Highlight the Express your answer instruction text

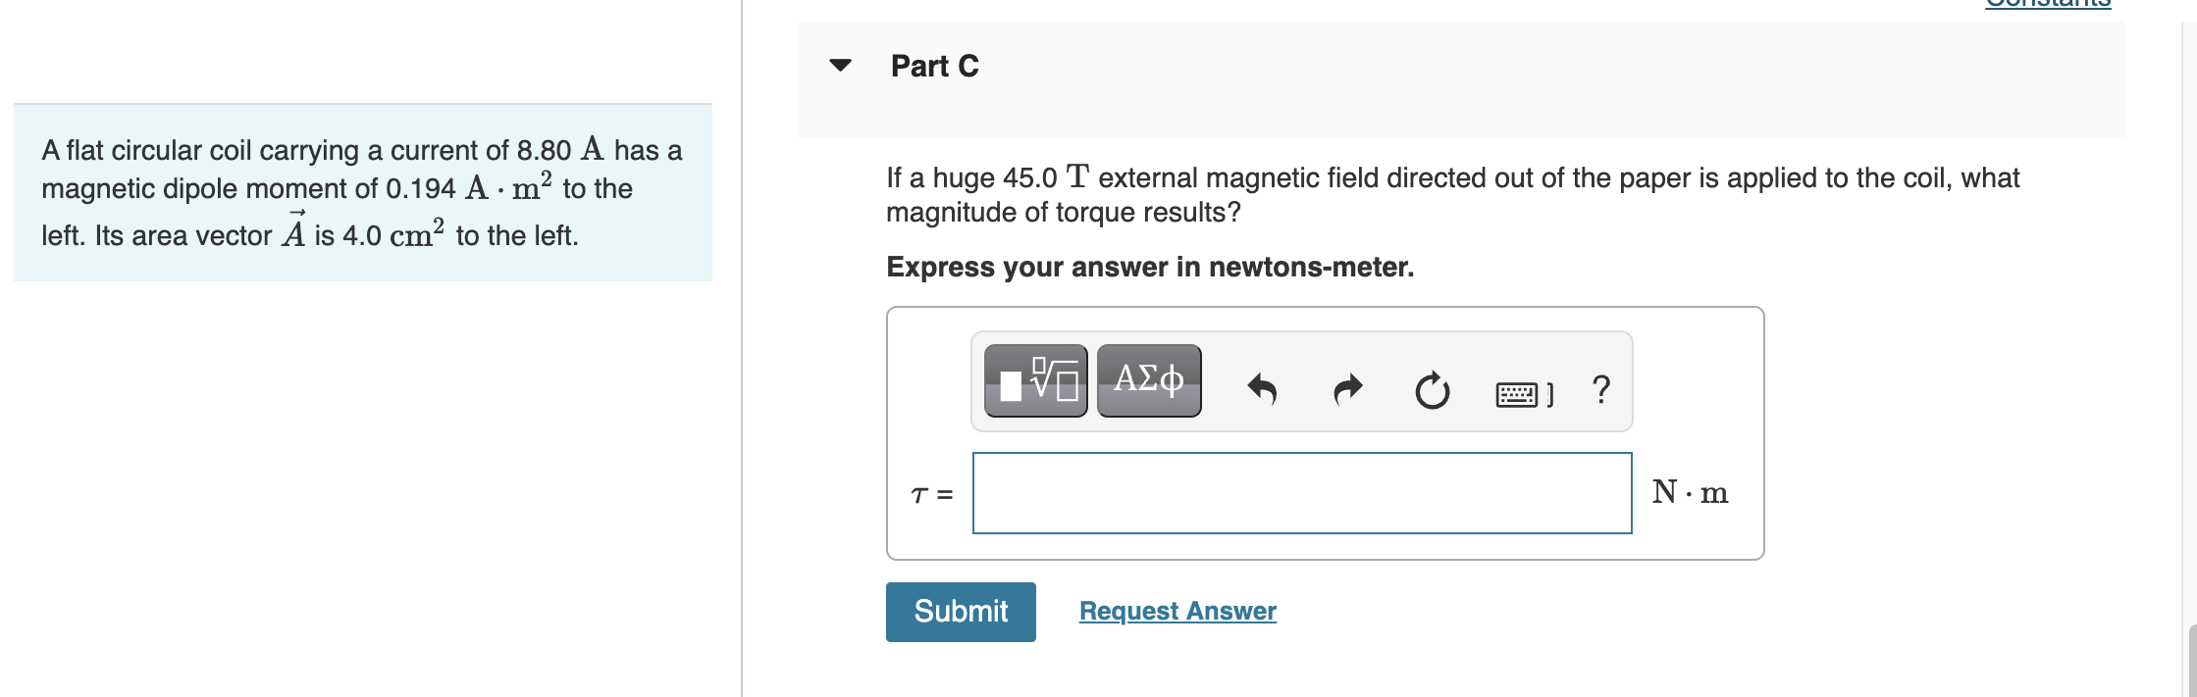pos(1149,267)
